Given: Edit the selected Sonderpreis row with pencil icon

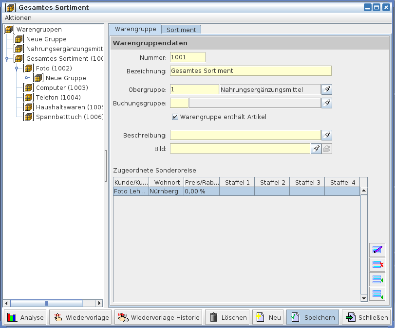Looking at the screenshot, I should tap(376, 250).
